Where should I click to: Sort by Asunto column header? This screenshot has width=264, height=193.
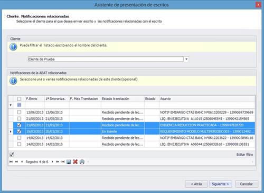point(207,99)
